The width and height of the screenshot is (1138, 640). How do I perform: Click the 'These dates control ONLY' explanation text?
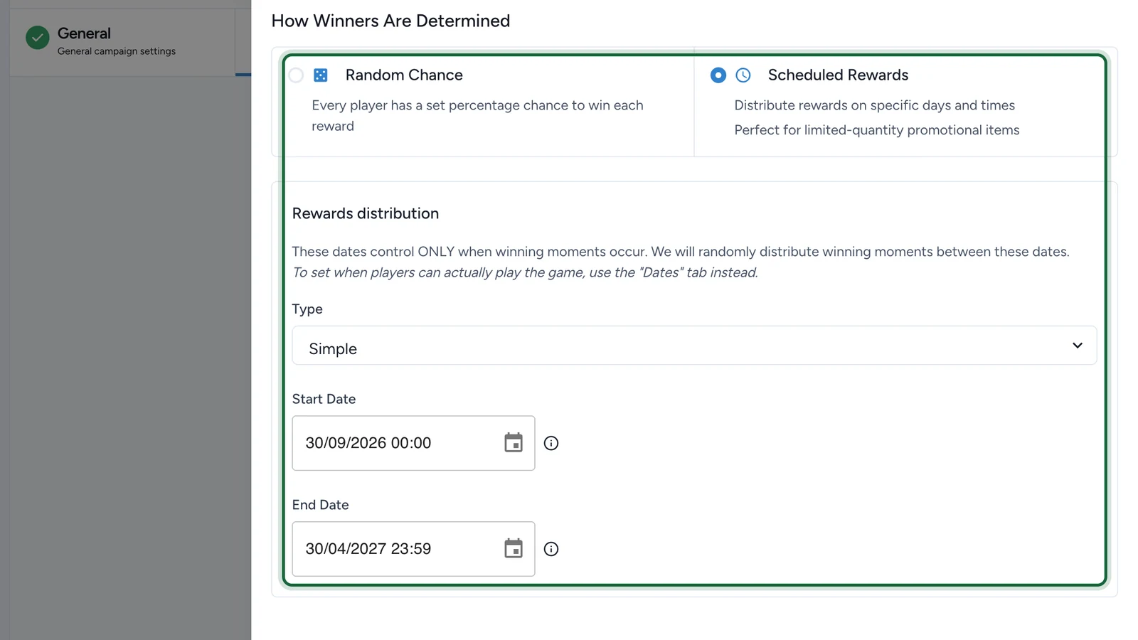pos(681,252)
